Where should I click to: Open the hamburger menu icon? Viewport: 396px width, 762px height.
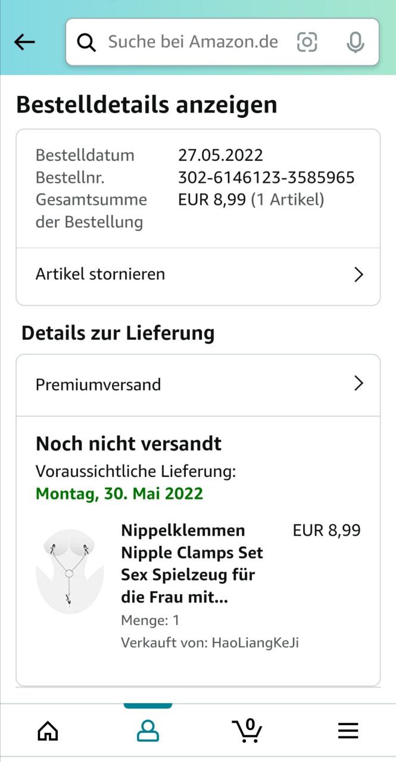tap(348, 730)
